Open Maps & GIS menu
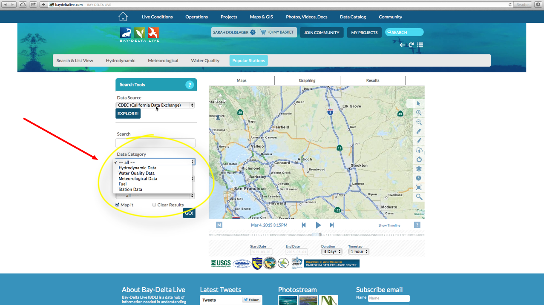 click(262, 17)
